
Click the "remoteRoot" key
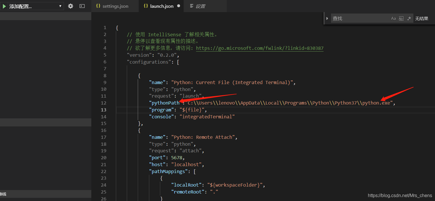[188, 192]
